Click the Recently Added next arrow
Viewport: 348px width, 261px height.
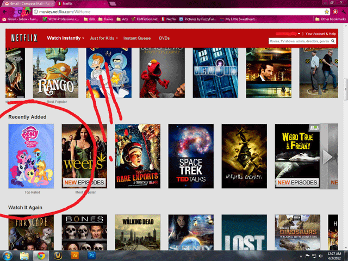(x=327, y=157)
